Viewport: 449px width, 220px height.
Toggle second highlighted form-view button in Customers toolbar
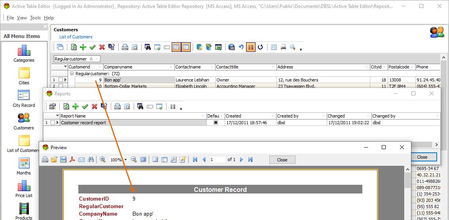coord(186,47)
